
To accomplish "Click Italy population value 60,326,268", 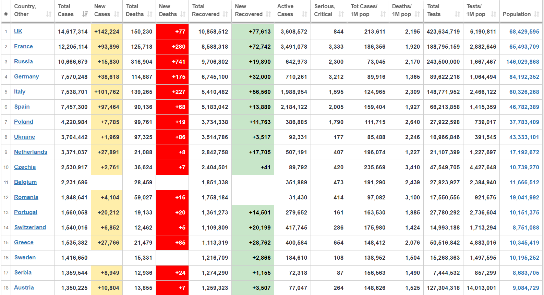I will point(524,92).
